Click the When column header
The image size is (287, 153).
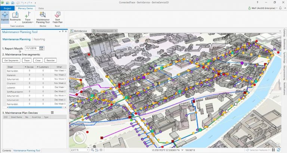[59, 67]
